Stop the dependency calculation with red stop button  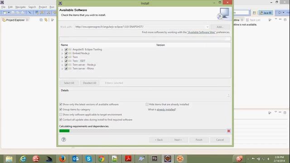228,131
